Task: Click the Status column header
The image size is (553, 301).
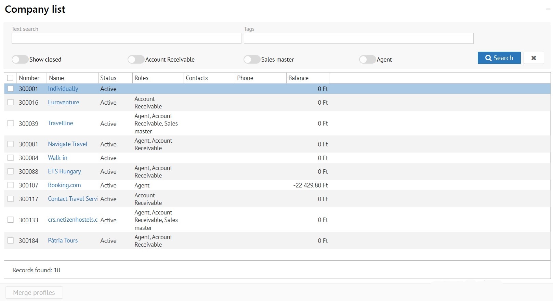Action: click(108, 78)
